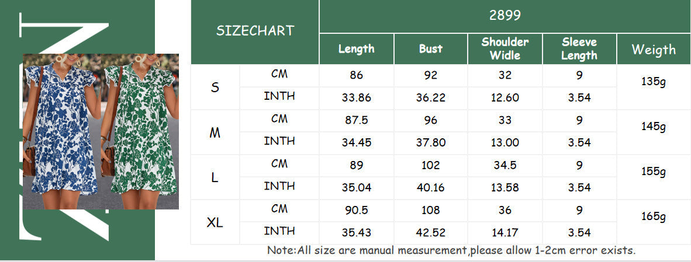
Task: Select the Sleeve Length column header
Action: (579, 49)
